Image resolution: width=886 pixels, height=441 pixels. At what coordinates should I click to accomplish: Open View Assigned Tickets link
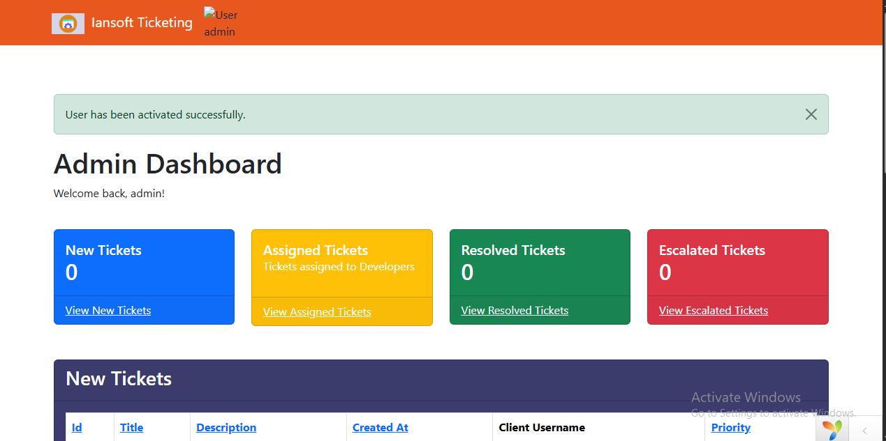coord(317,312)
